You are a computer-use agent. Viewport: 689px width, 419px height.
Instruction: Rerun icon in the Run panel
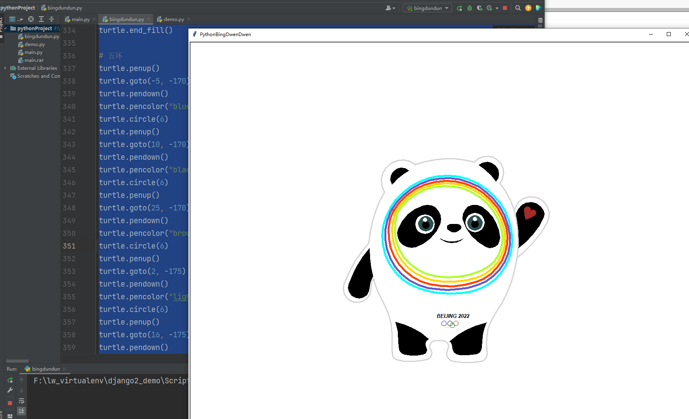click(10, 380)
